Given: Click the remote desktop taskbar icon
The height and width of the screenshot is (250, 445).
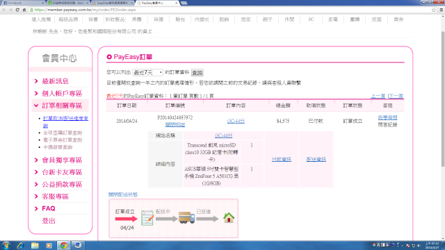Looking at the screenshot, I should click(78, 245).
